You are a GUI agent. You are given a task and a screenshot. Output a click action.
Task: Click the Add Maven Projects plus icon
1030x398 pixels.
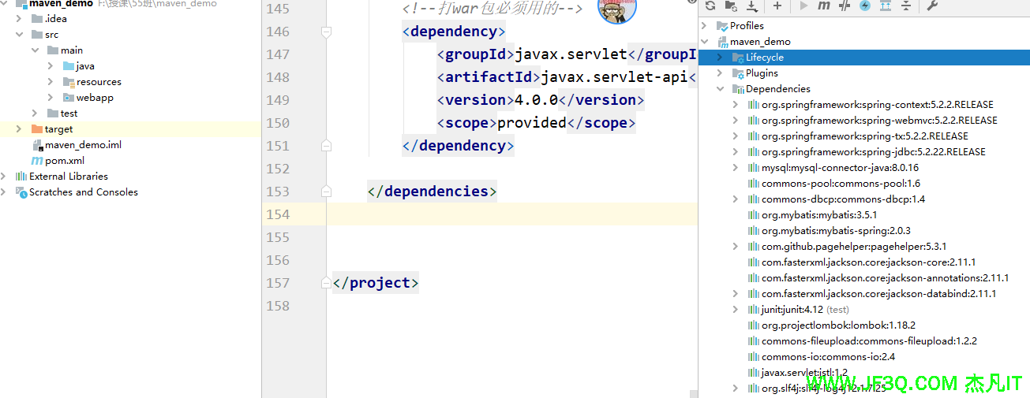click(777, 6)
